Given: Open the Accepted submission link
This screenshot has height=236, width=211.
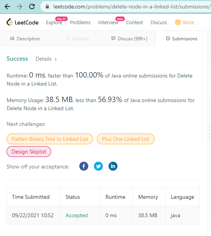Looking at the screenshot, I should click(76, 215).
